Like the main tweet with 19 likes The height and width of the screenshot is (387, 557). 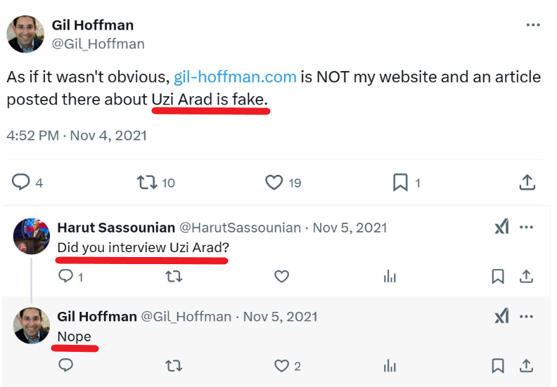point(274,183)
